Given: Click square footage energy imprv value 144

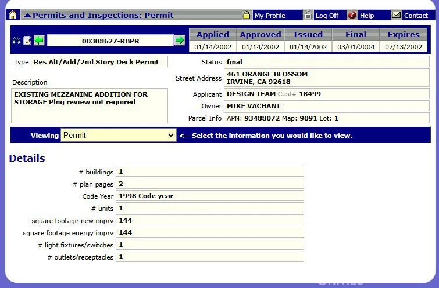Looking at the screenshot, I should coord(210,232).
